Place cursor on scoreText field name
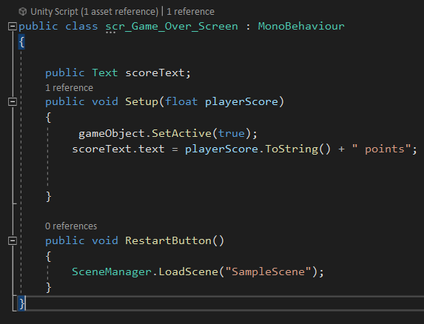Viewport: 424px width, 324px height. 155,72
